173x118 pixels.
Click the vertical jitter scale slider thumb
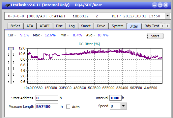pos(11,49)
